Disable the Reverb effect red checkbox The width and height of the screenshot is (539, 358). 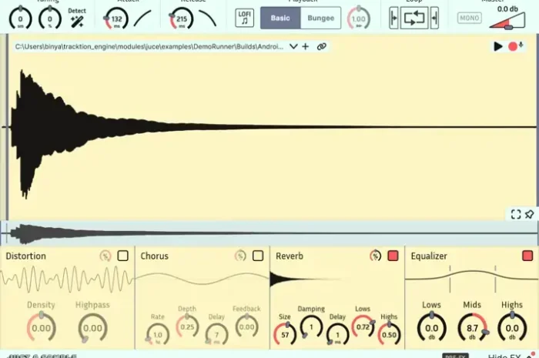(393, 256)
